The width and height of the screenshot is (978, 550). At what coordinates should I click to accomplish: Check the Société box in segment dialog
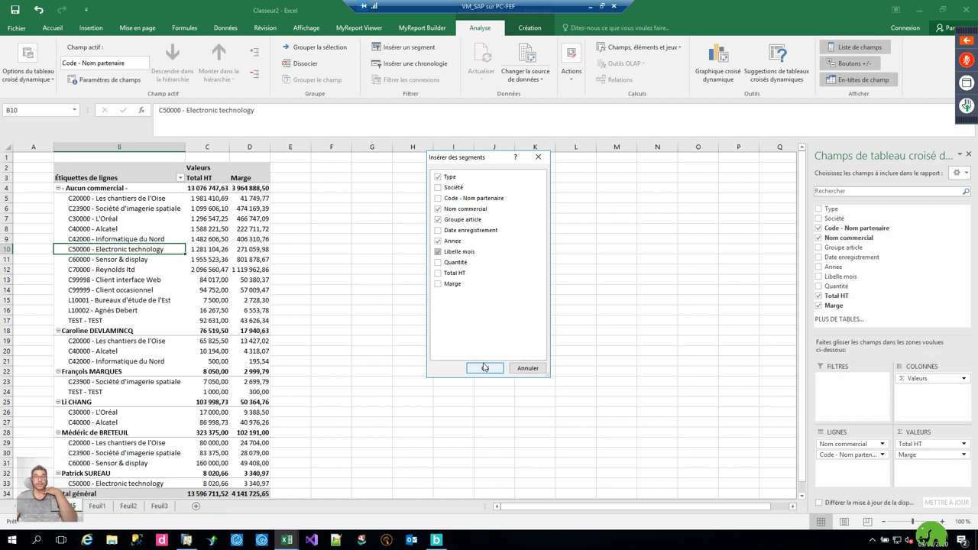[438, 187]
